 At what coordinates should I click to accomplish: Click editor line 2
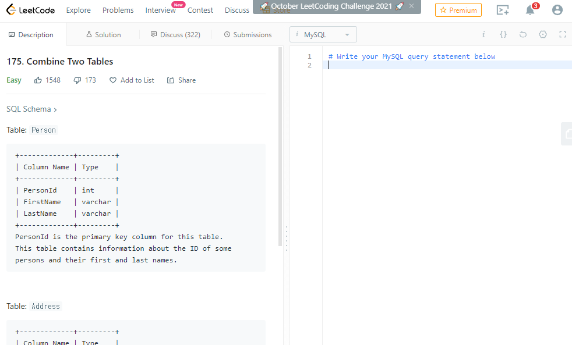(x=447, y=65)
